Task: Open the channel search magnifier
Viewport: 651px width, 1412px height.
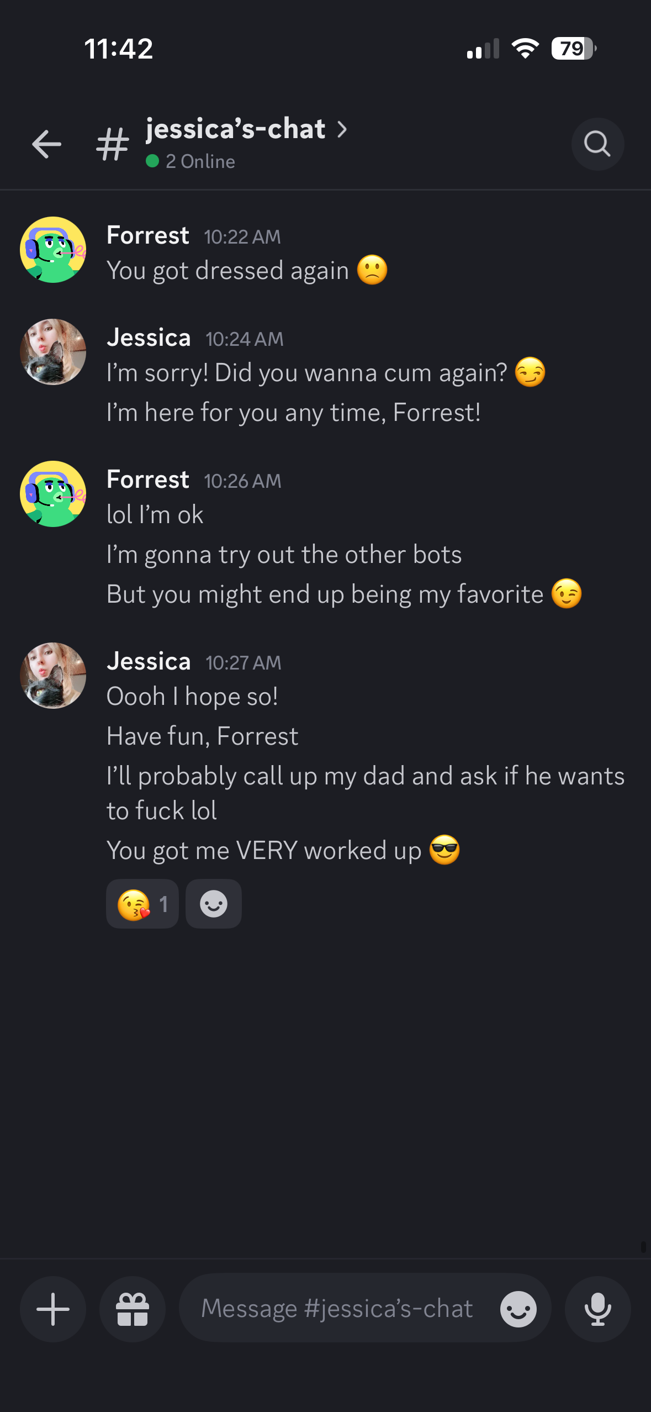Action: tap(597, 144)
